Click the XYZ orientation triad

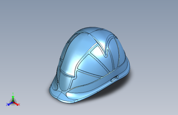[x=13, y=100]
